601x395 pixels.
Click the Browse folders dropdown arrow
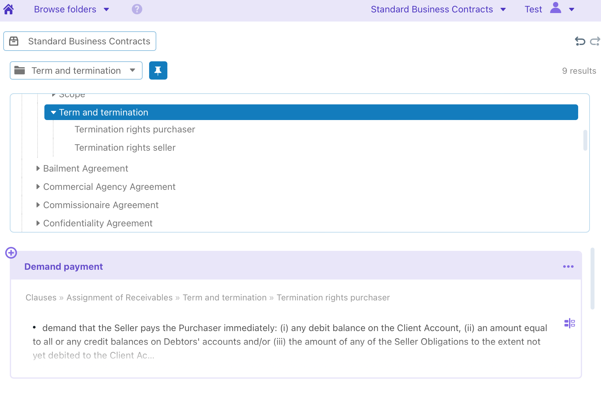pyautogui.click(x=106, y=9)
